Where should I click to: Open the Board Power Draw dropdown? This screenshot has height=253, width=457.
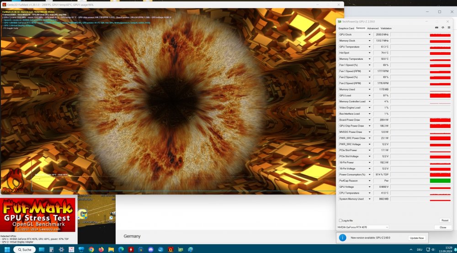[370, 120]
